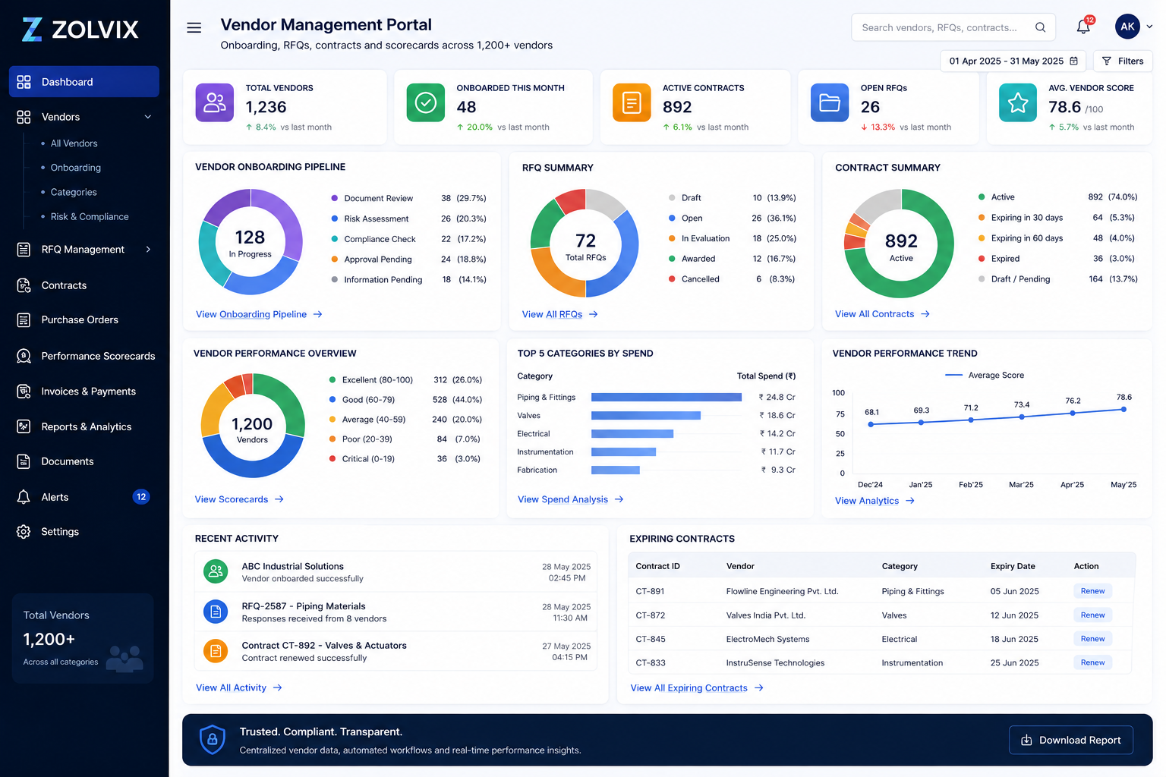Renew contract CT-845
Screen dimensions: 1166x777
coord(1092,639)
